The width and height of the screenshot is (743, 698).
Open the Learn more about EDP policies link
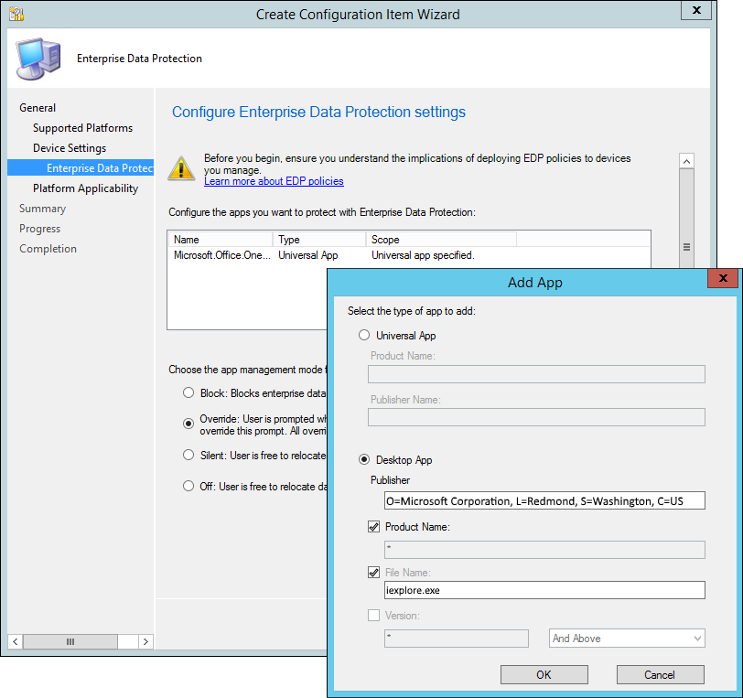274,181
